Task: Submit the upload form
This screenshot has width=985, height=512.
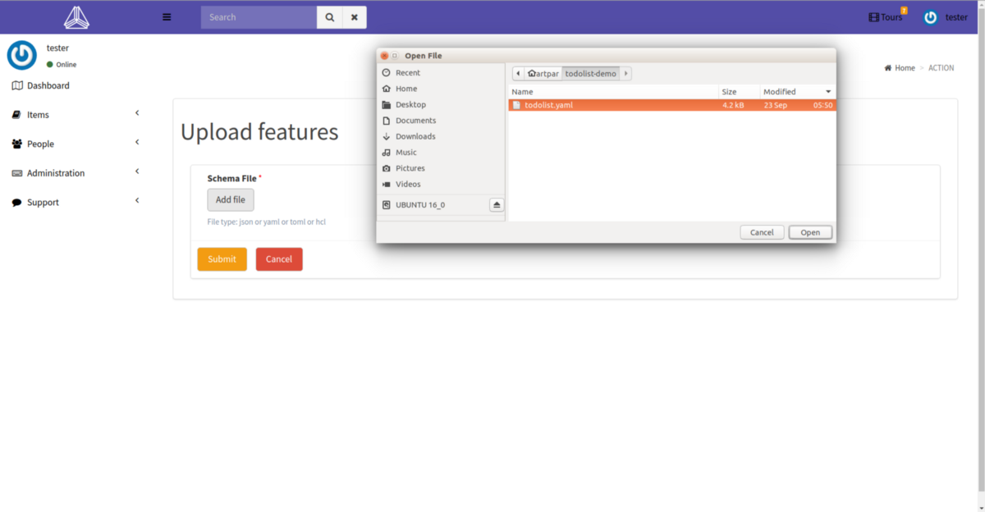Action: coord(222,259)
